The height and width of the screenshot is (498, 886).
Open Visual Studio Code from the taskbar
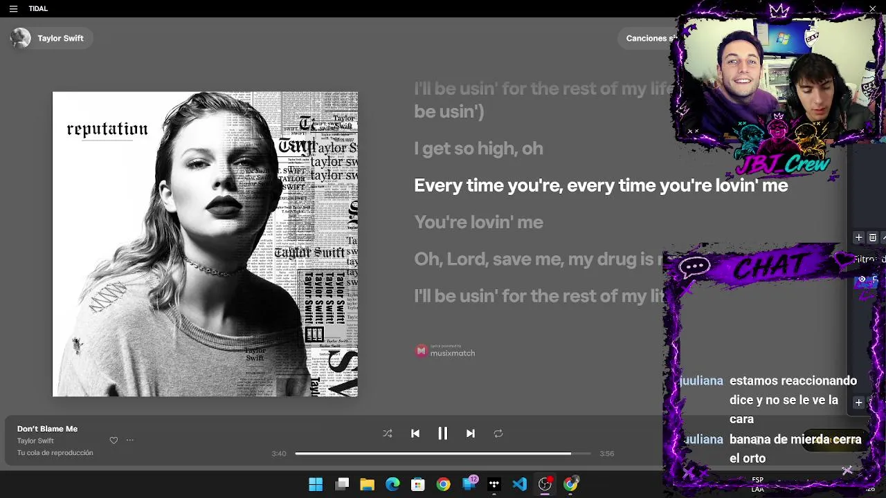click(520, 484)
